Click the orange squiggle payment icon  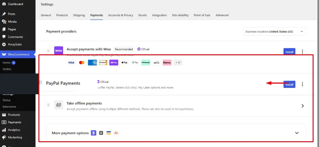coord(116,133)
